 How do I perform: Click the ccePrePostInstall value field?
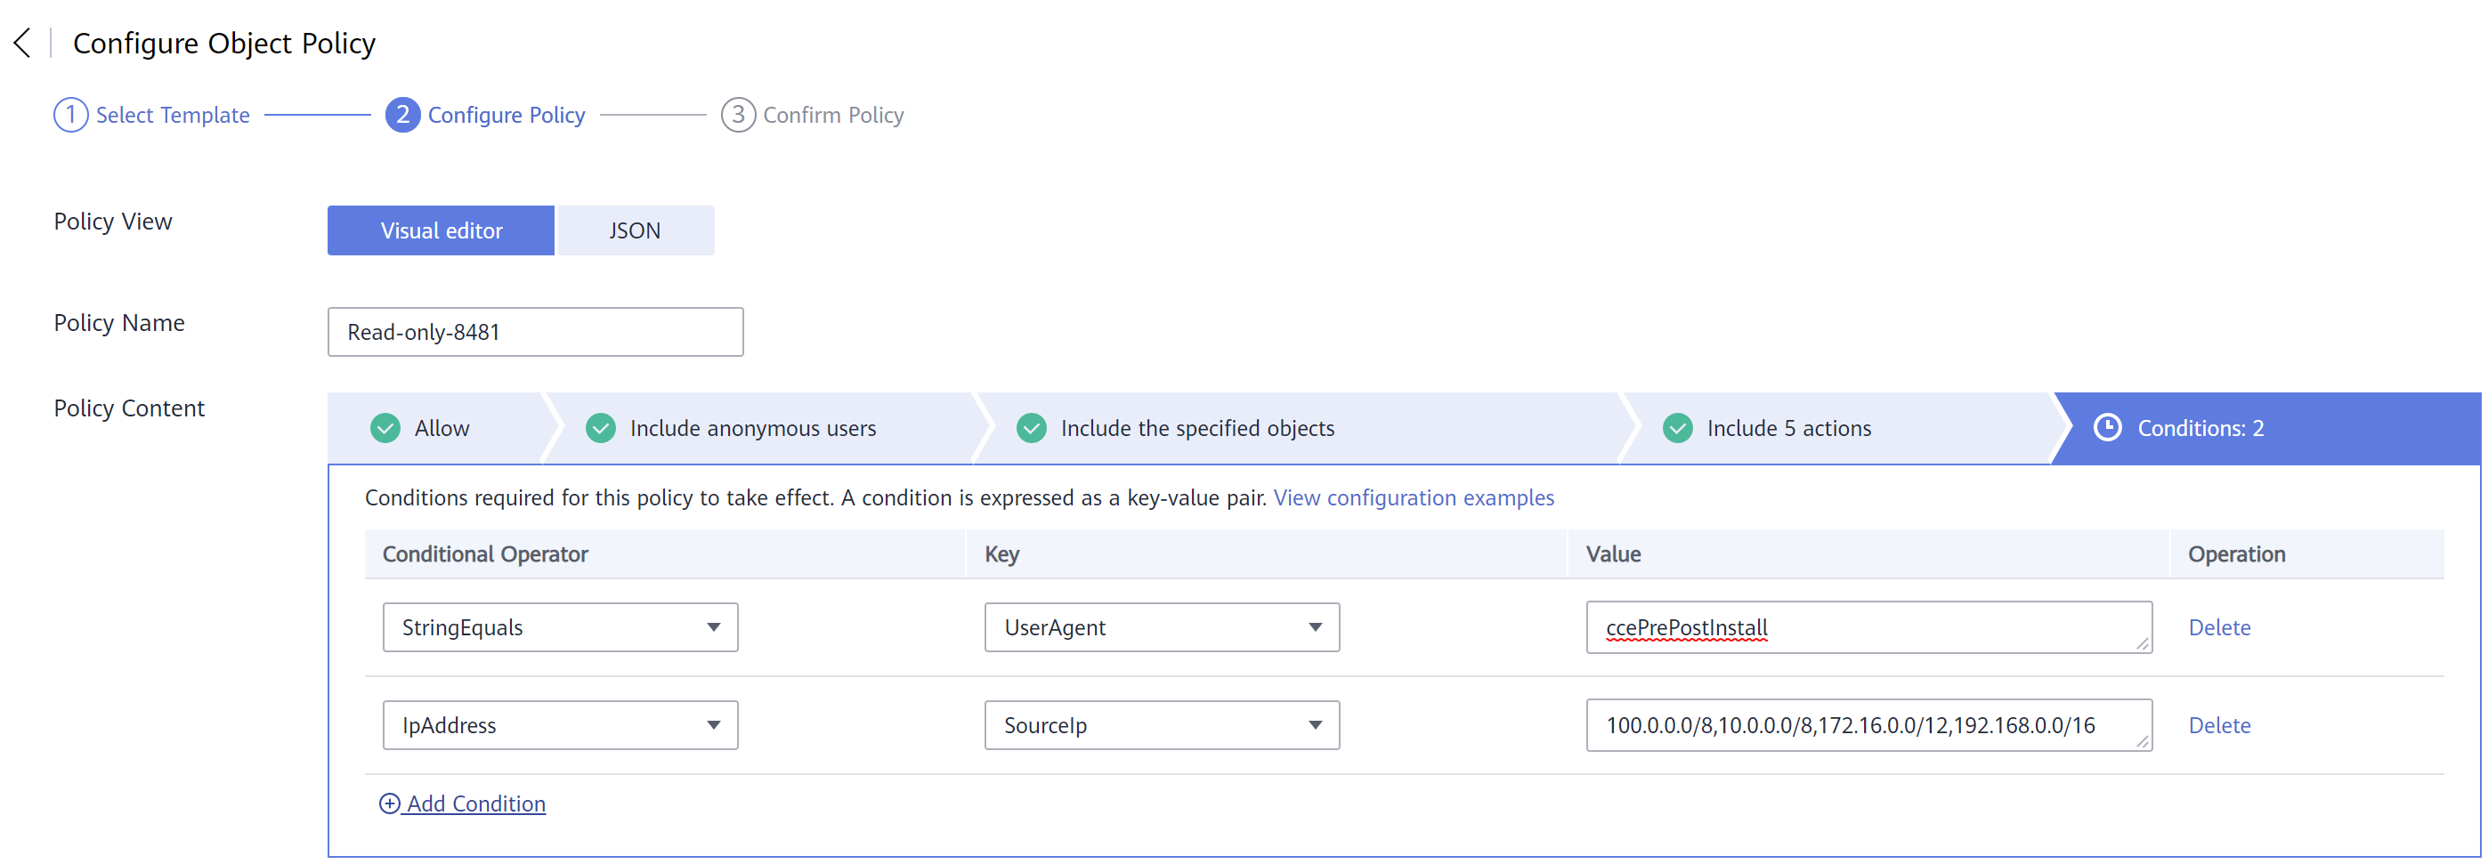[x=1869, y=627]
